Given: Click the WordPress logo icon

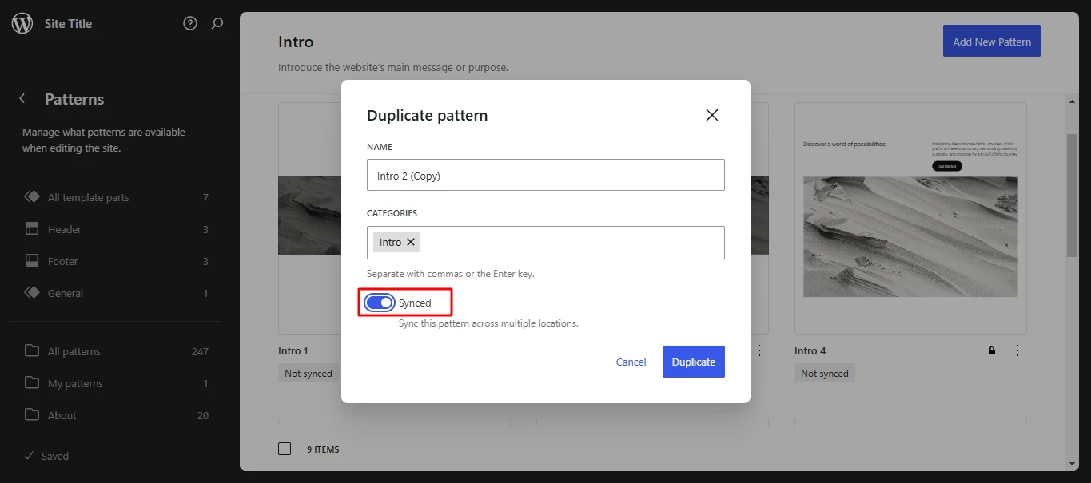Looking at the screenshot, I should (22, 23).
